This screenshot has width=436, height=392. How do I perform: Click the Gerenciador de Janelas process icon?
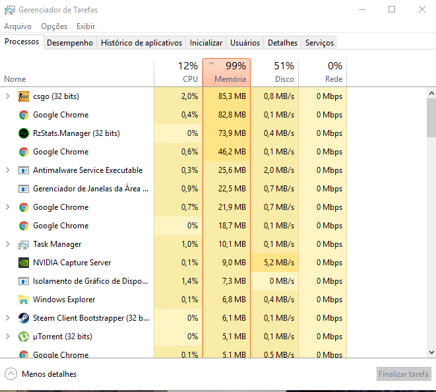coord(24,189)
